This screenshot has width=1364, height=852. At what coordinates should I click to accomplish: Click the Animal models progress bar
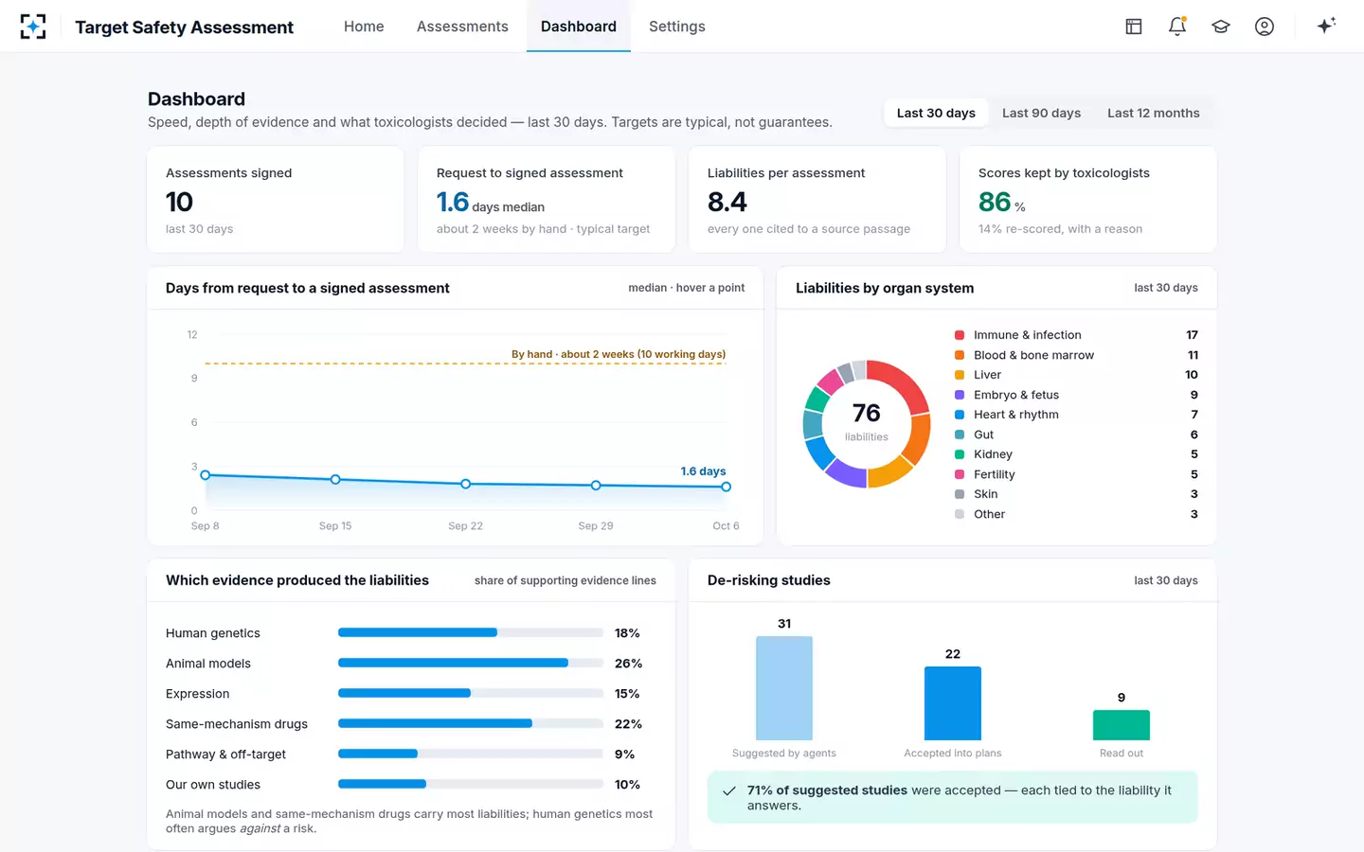(471, 663)
